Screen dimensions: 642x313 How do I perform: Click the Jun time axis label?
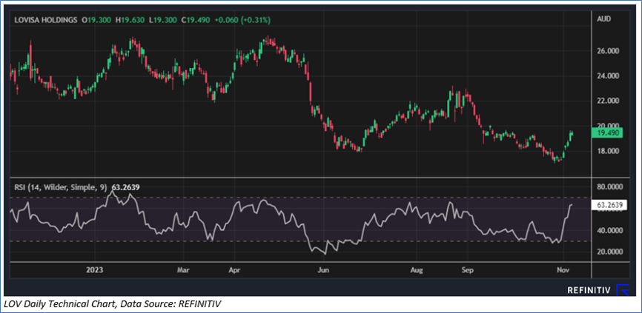[x=324, y=270]
